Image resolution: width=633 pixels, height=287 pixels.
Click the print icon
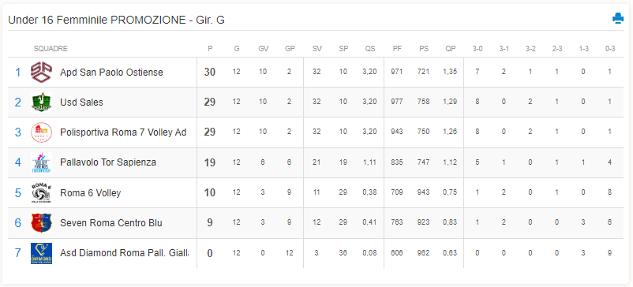(x=618, y=19)
